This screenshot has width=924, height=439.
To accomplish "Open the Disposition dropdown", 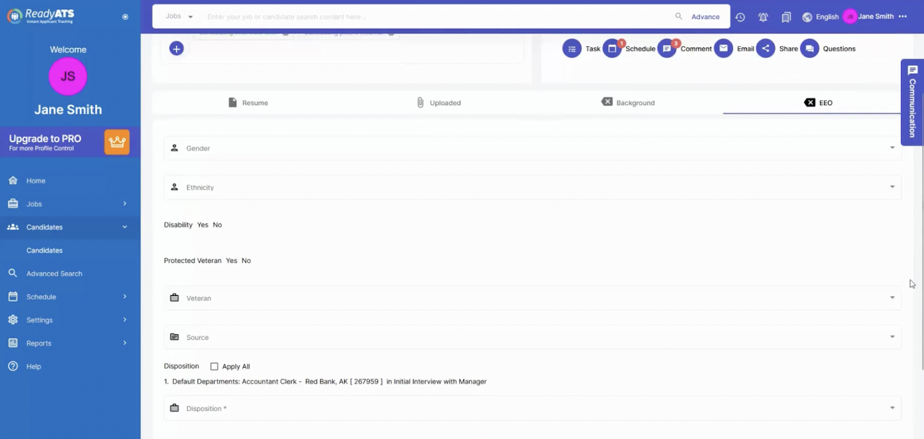I will pos(532,408).
